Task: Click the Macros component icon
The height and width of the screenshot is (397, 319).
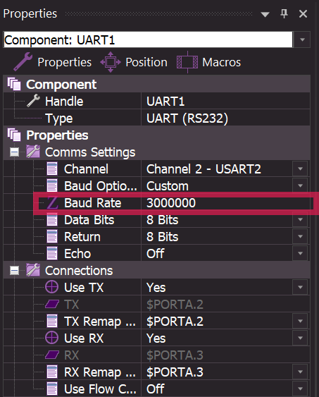Action: coord(187,62)
